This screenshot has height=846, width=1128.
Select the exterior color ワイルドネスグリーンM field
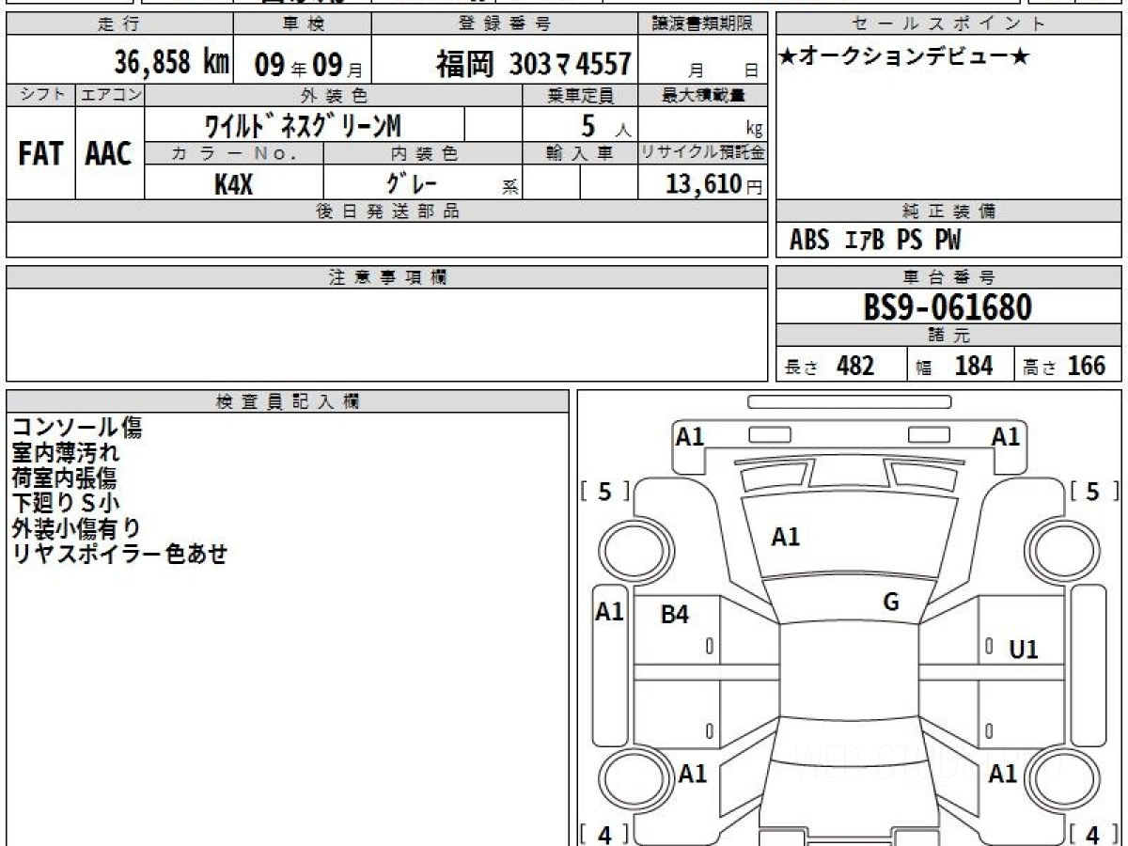click(304, 124)
